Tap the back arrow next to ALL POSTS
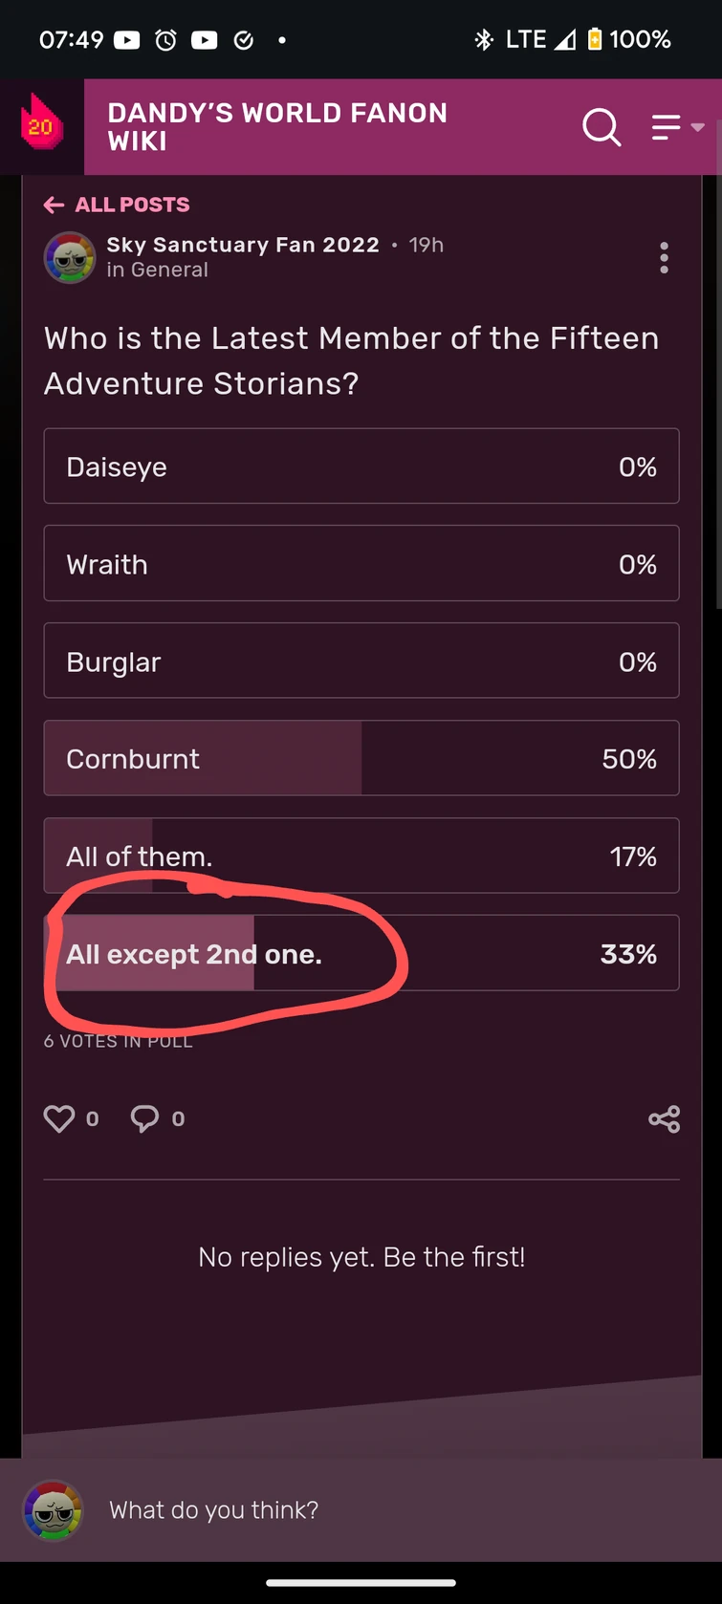This screenshot has height=1604, width=722. [54, 205]
